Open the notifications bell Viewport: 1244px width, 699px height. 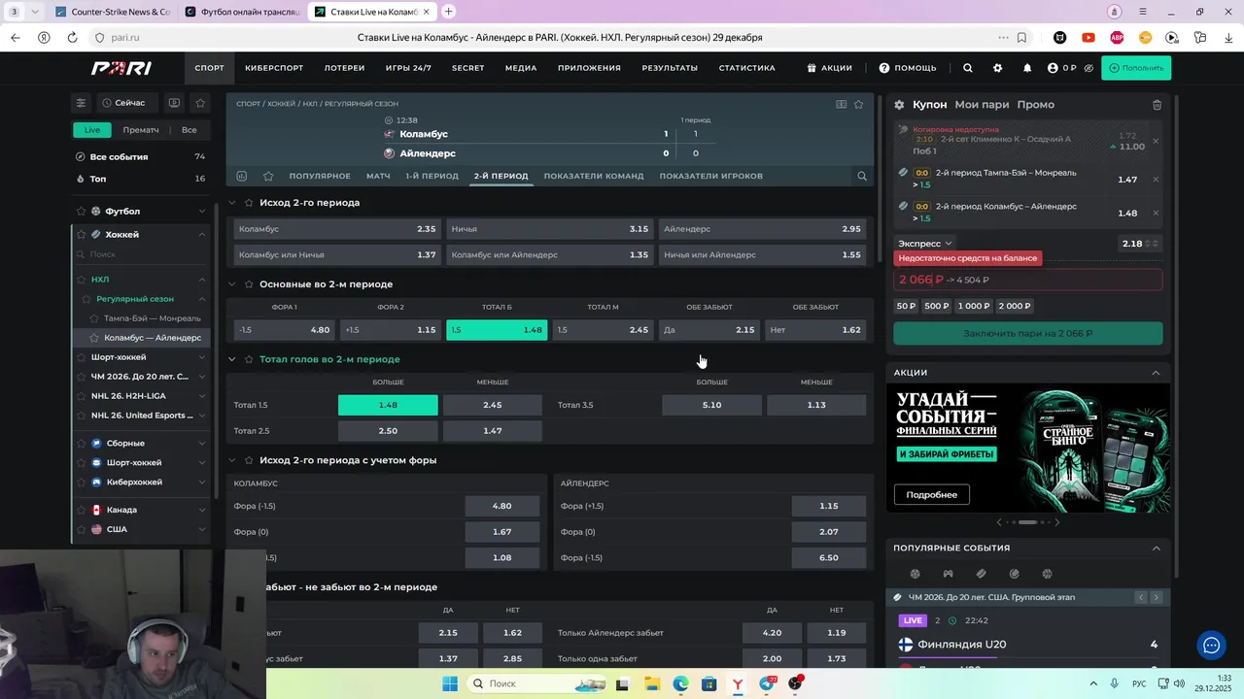1027,68
